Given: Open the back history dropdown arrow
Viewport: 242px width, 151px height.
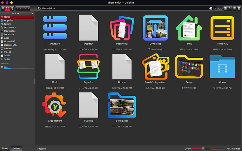Looking at the screenshot, I should point(21,8).
